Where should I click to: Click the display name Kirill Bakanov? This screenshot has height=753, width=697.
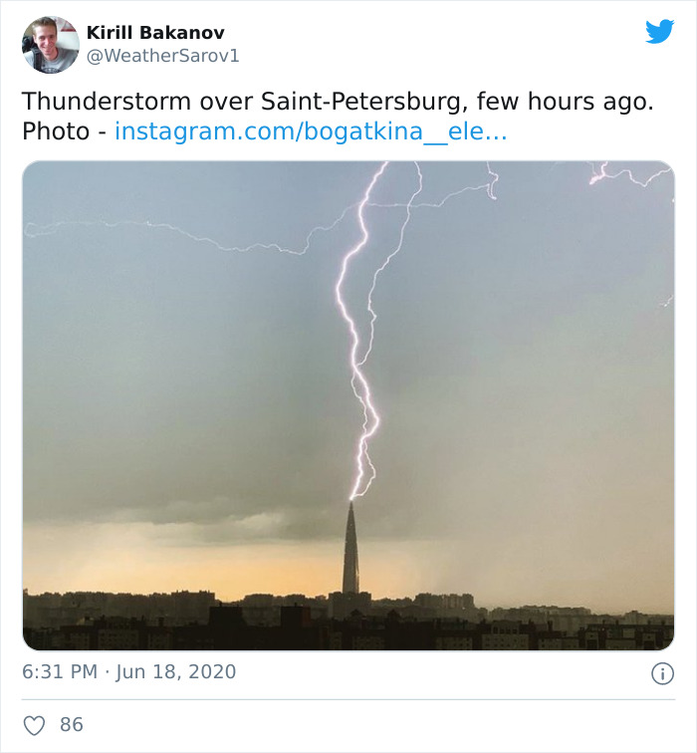(x=154, y=33)
